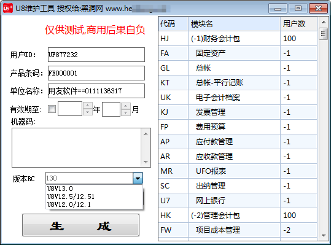
Task: Click the 单位名称 input field
Action: coord(96,91)
